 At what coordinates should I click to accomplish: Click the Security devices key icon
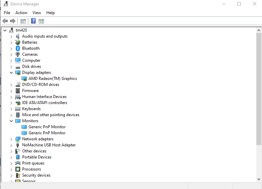point(18,175)
